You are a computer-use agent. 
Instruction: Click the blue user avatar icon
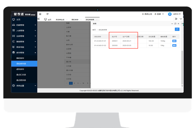coord(170,14)
